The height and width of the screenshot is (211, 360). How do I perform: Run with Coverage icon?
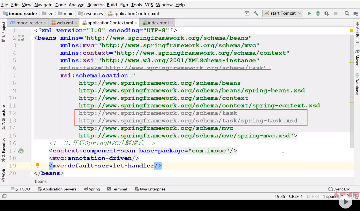[x=327, y=13]
